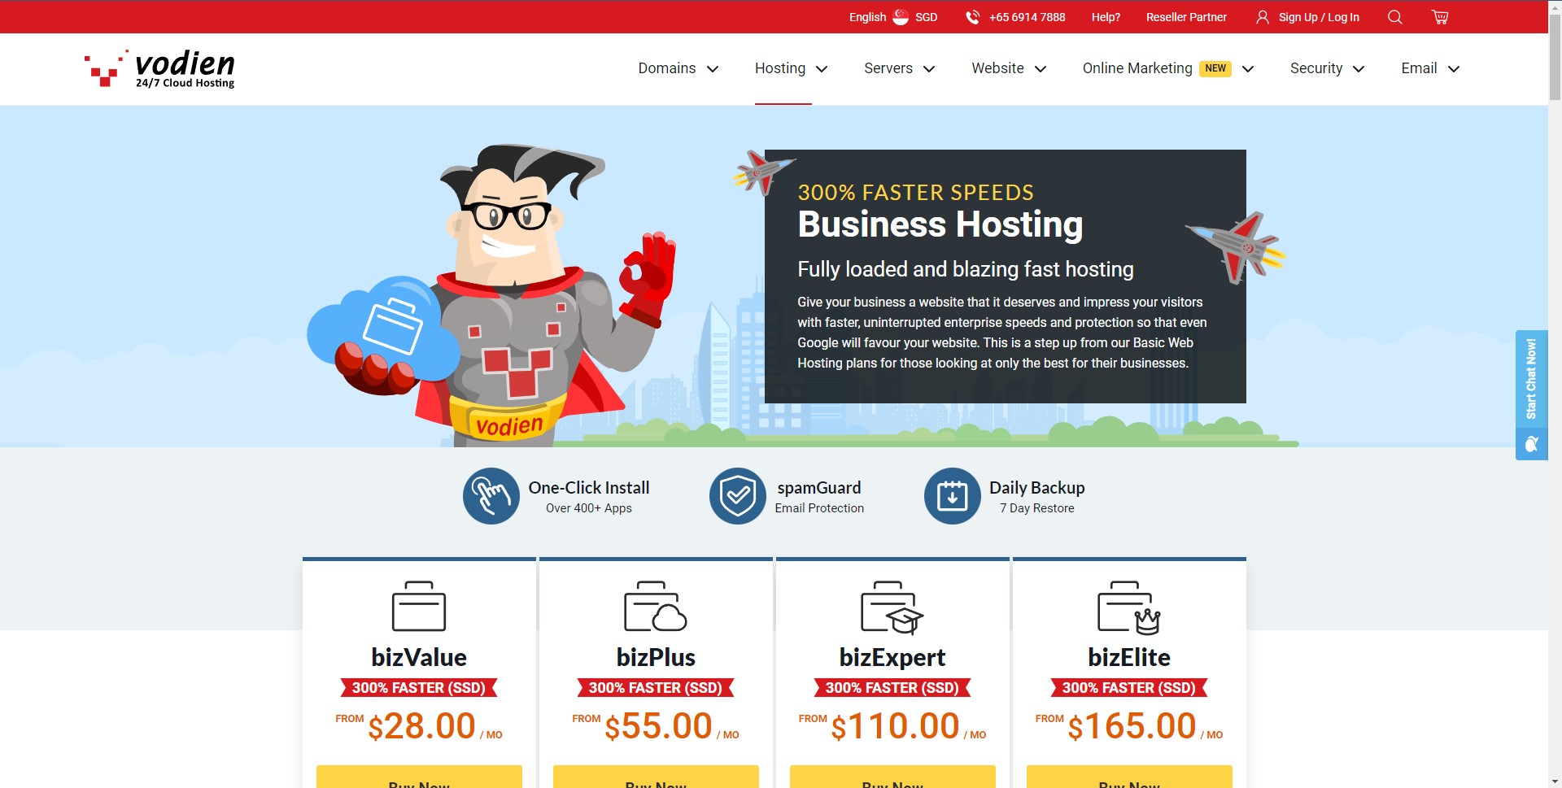Click the bizValue briefcase icon

(x=419, y=606)
